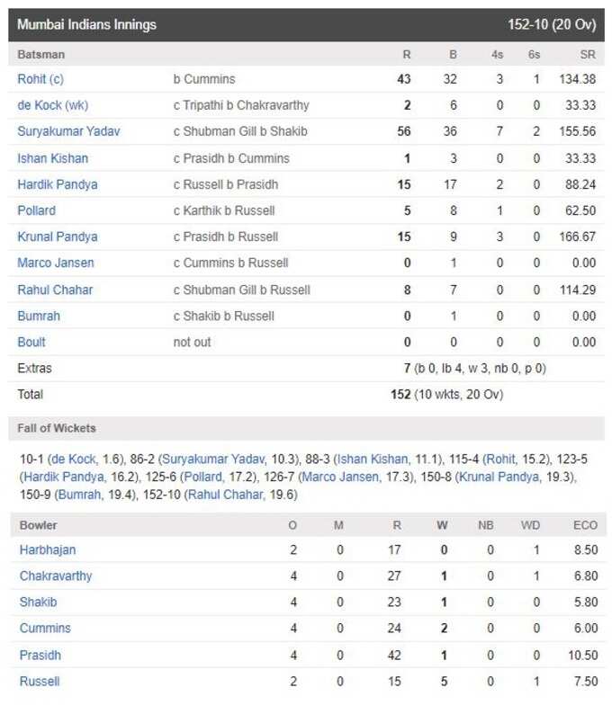
Task: Open Ishan Kishan batsman profile link
Action: tap(53, 158)
